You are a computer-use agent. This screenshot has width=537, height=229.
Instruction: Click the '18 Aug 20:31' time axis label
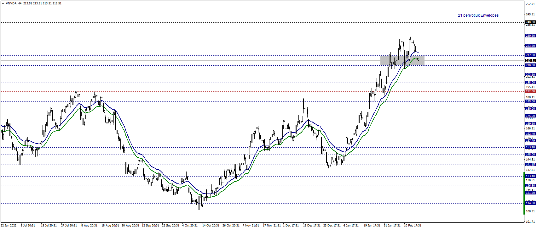click(x=110, y=226)
